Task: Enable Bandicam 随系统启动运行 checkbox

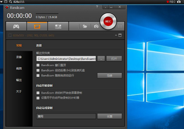Action: (38, 75)
